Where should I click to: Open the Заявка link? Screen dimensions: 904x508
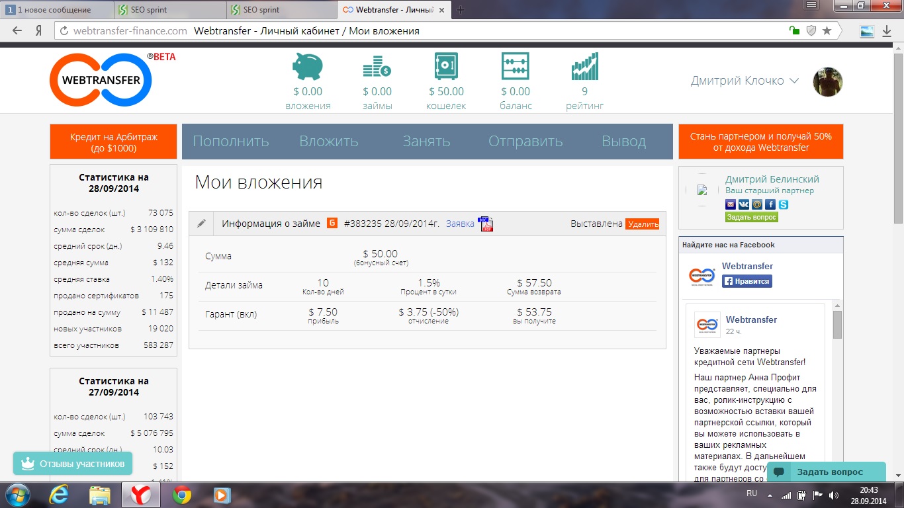point(460,224)
